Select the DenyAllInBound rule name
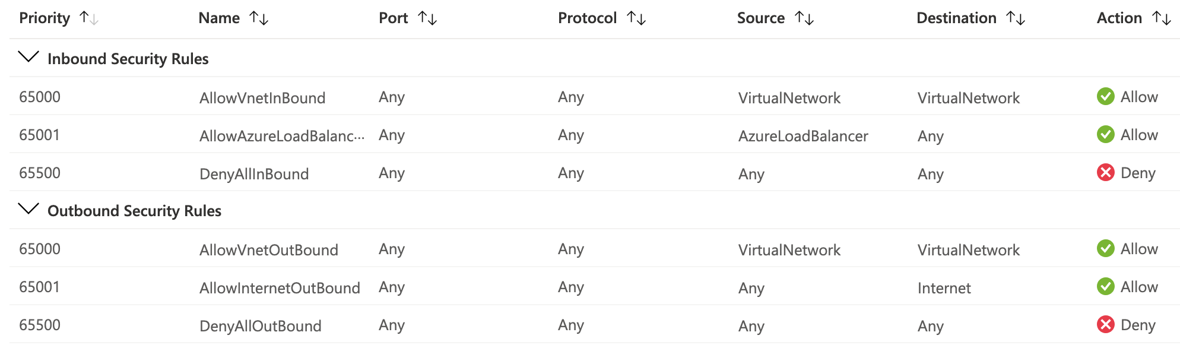This screenshot has width=1180, height=348. [x=254, y=174]
